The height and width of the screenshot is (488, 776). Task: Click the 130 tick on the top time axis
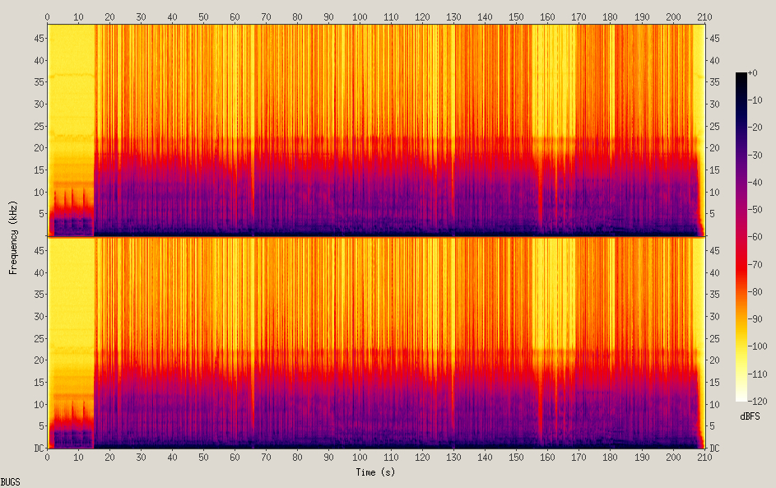click(453, 16)
